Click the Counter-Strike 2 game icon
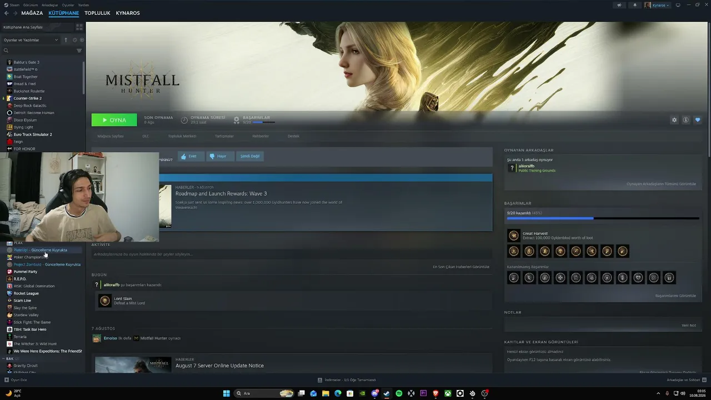The image size is (711, 400). point(9,98)
